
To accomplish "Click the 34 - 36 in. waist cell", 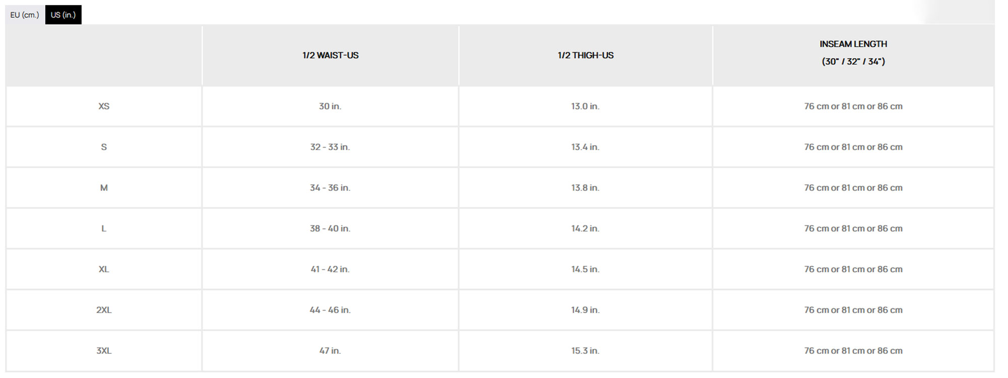I will coord(330,188).
